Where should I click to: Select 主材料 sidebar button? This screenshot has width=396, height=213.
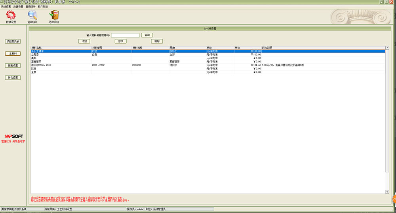(x=13, y=53)
